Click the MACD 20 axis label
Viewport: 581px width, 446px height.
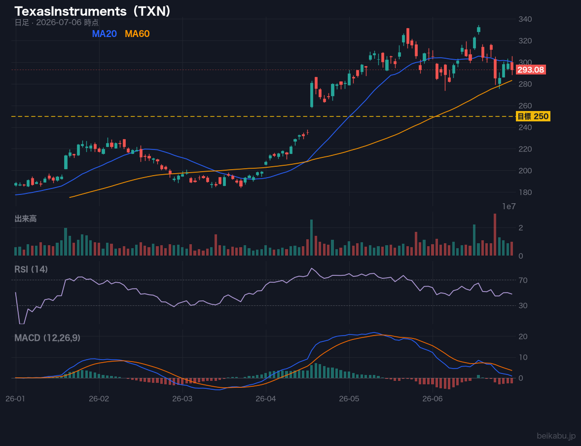coord(523,336)
